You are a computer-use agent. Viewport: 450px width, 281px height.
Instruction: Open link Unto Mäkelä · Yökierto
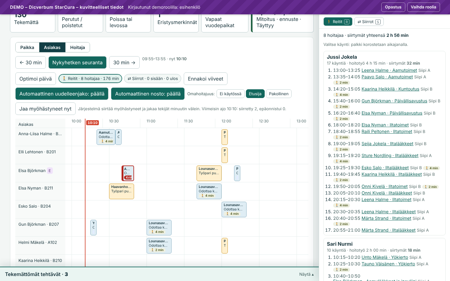coord(385,257)
